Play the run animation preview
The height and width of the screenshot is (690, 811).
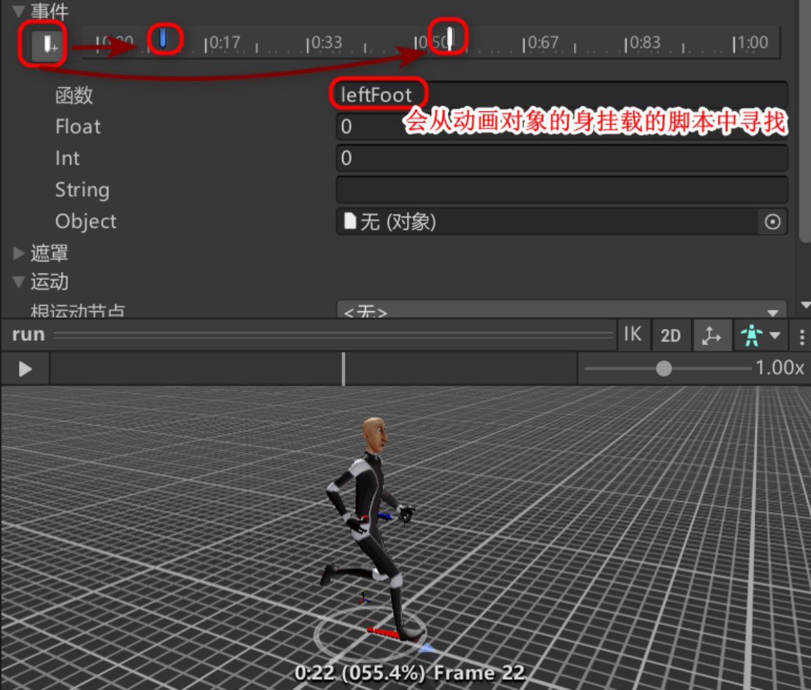click(25, 369)
